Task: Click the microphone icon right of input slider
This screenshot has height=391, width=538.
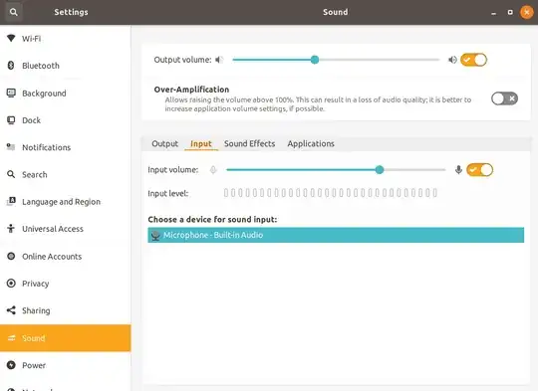Action: 458,169
